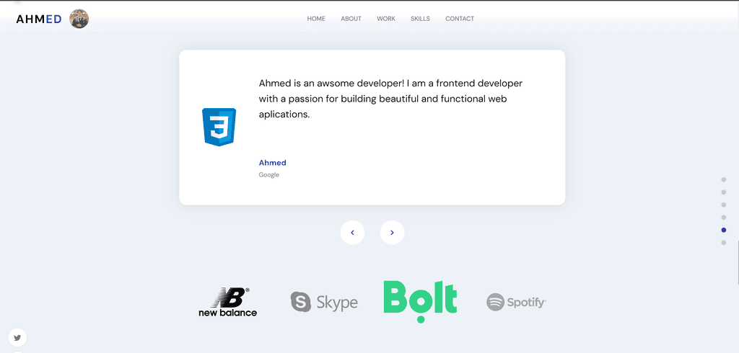Screen dimensions: 739x353
Task: Go to the HOME nav link
Action: 316,19
